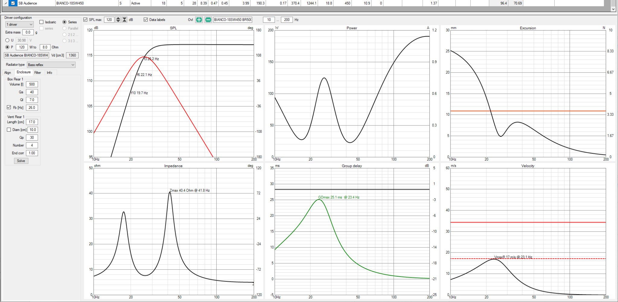Click the Power chart title
The height and width of the screenshot is (302, 618).
coord(352,28)
